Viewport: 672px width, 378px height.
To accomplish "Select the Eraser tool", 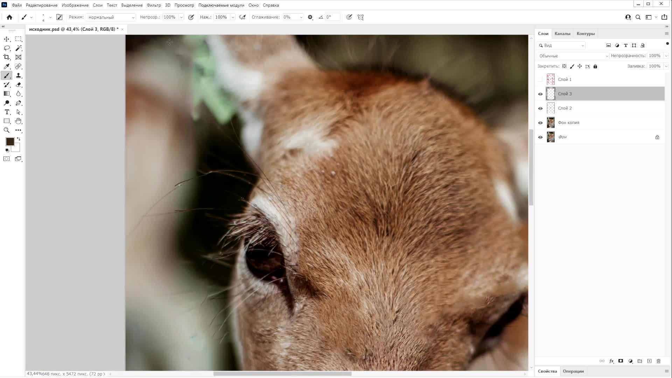I will tap(19, 85).
